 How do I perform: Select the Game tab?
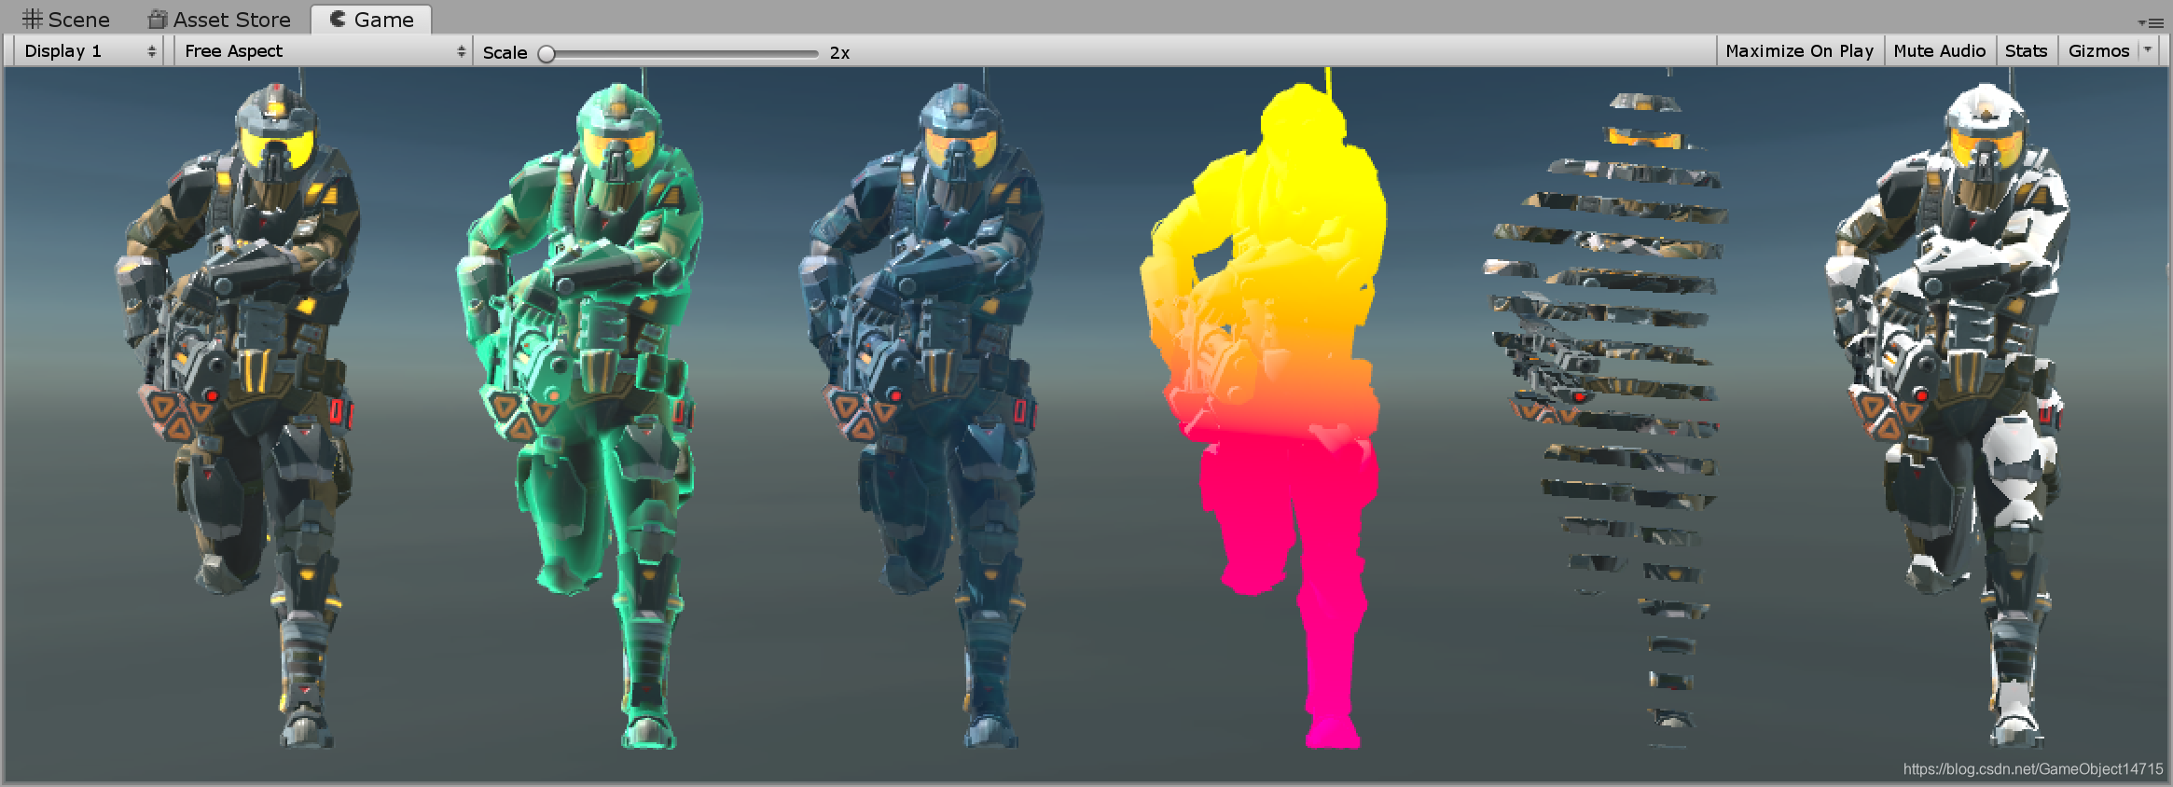pyautogui.click(x=371, y=19)
